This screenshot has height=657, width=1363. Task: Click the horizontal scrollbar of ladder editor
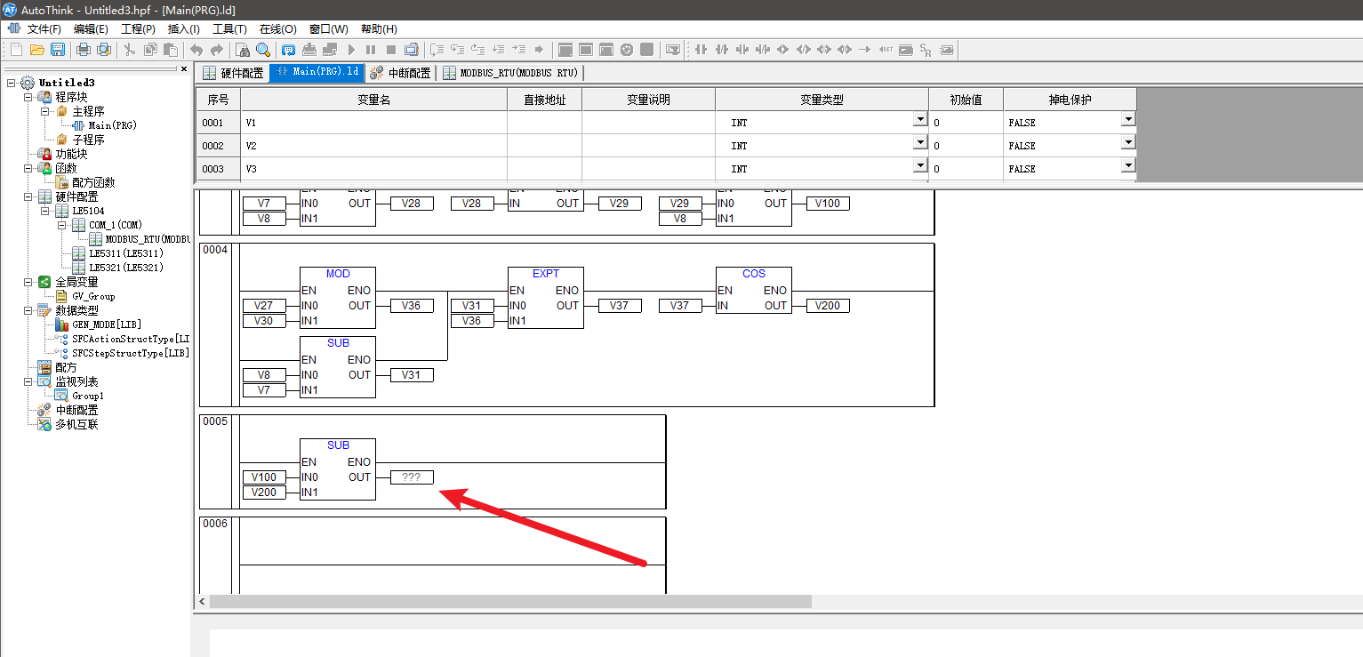(510, 602)
